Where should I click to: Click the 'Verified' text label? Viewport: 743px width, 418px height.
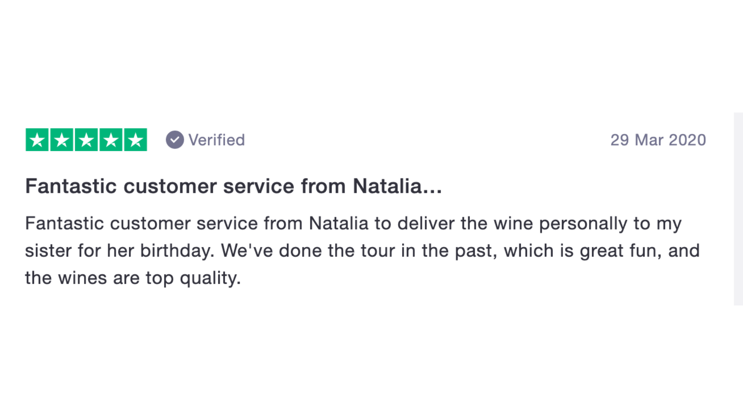[217, 140]
